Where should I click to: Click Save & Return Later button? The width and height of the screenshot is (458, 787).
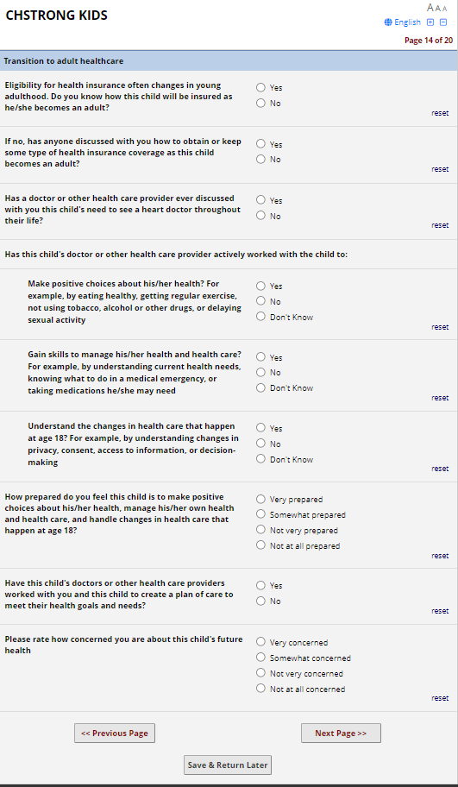click(228, 765)
